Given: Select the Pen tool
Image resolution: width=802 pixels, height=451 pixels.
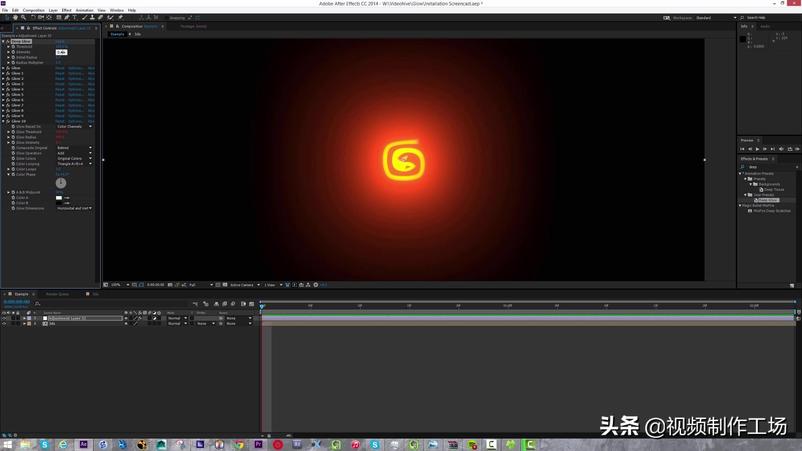Looking at the screenshot, I should [x=67, y=17].
